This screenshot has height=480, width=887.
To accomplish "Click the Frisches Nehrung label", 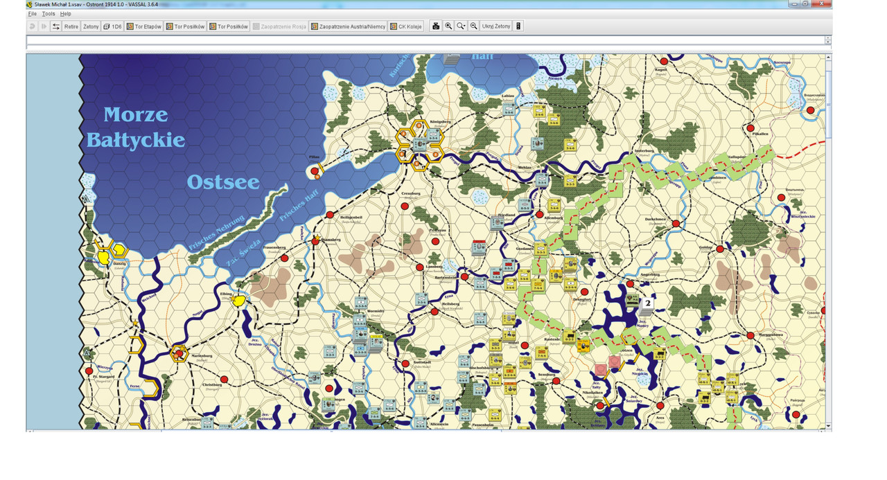I will click(x=216, y=233).
